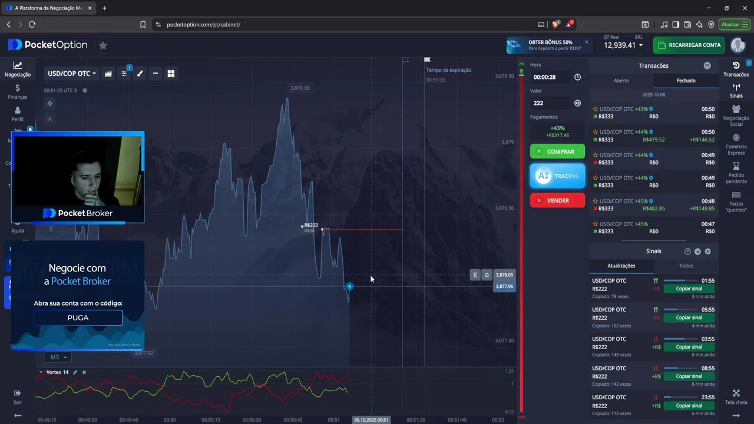
Task: Select the drawing brush tool
Action: coord(140,74)
